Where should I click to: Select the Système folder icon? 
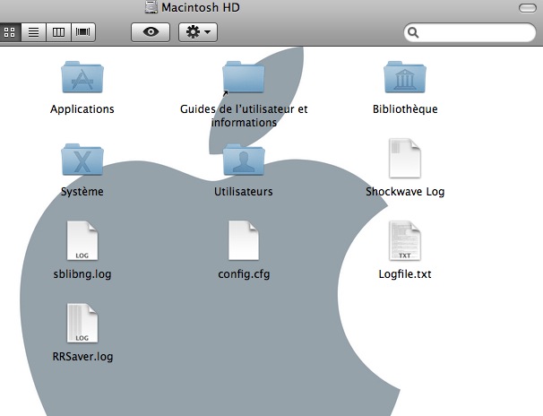pyautogui.click(x=82, y=160)
